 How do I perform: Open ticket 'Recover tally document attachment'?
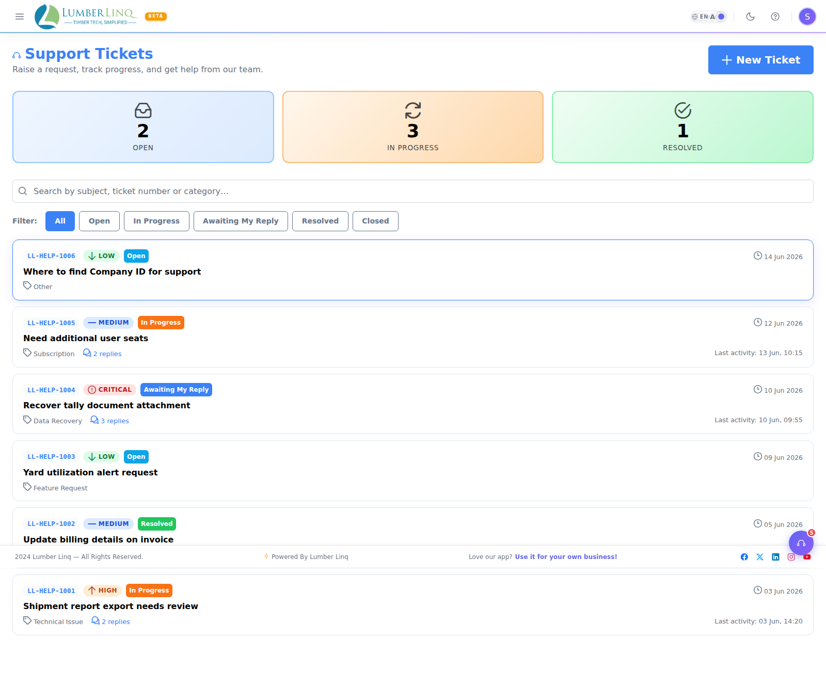coord(107,405)
